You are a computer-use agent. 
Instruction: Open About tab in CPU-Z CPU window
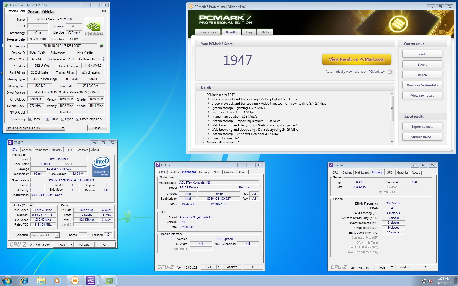tap(95, 150)
